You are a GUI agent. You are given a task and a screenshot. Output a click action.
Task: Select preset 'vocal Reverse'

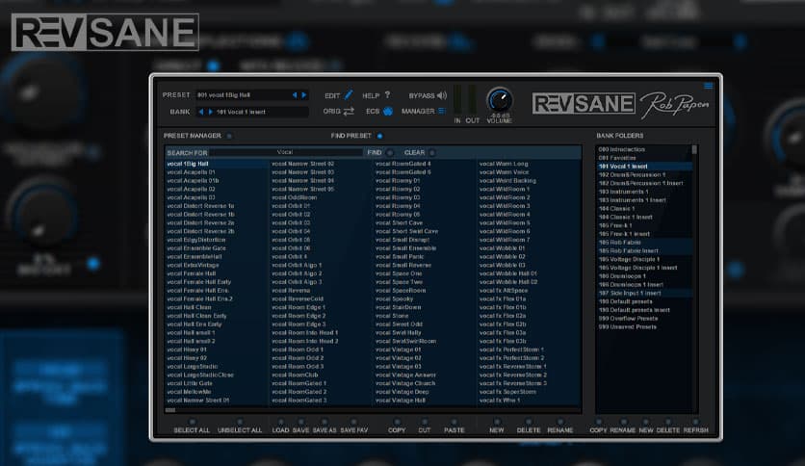pyautogui.click(x=291, y=291)
